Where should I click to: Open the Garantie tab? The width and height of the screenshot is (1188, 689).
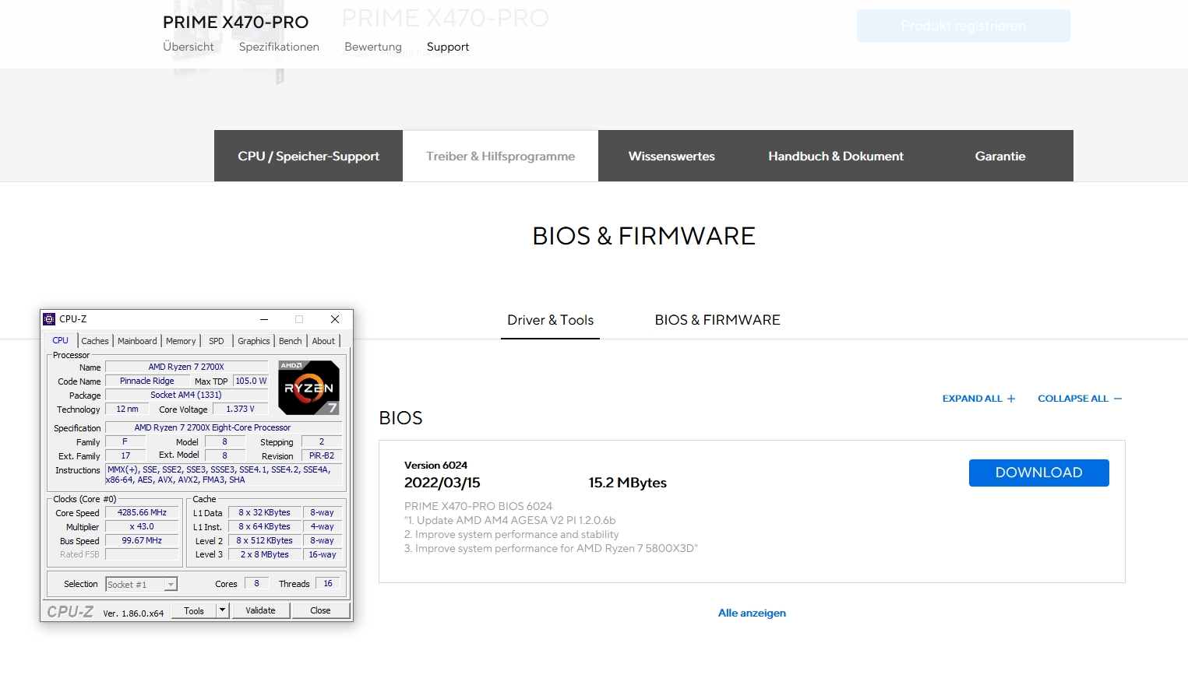pyautogui.click(x=1000, y=156)
